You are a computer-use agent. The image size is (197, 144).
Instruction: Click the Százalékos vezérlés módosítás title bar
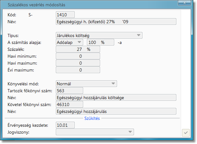94,4
